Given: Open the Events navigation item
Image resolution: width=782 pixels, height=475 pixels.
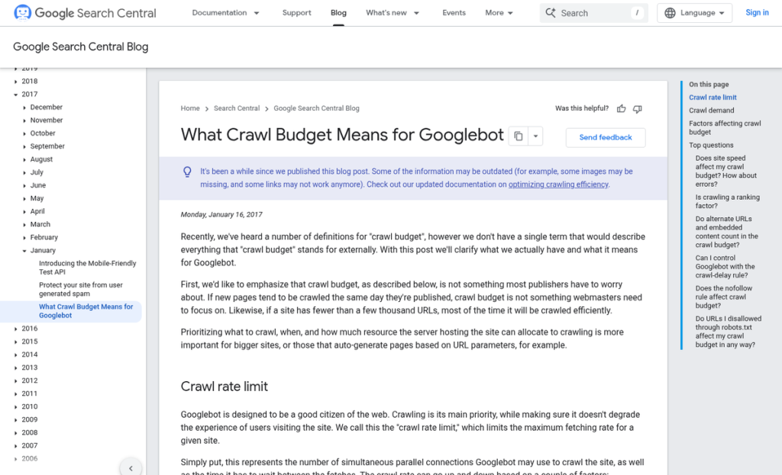Looking at the screenshot, I should (454, 13).
